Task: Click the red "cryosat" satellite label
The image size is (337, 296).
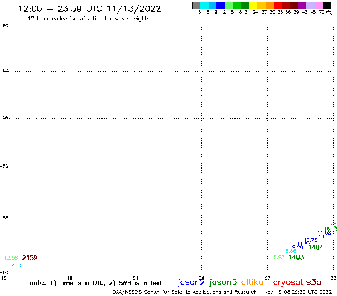Action: (288, 282)
